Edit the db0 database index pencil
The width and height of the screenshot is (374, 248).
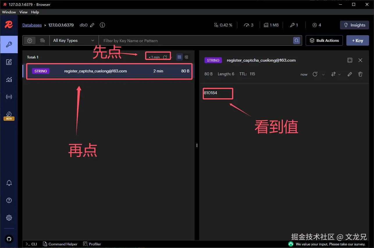pyautogui.click(x=92, y=25)
